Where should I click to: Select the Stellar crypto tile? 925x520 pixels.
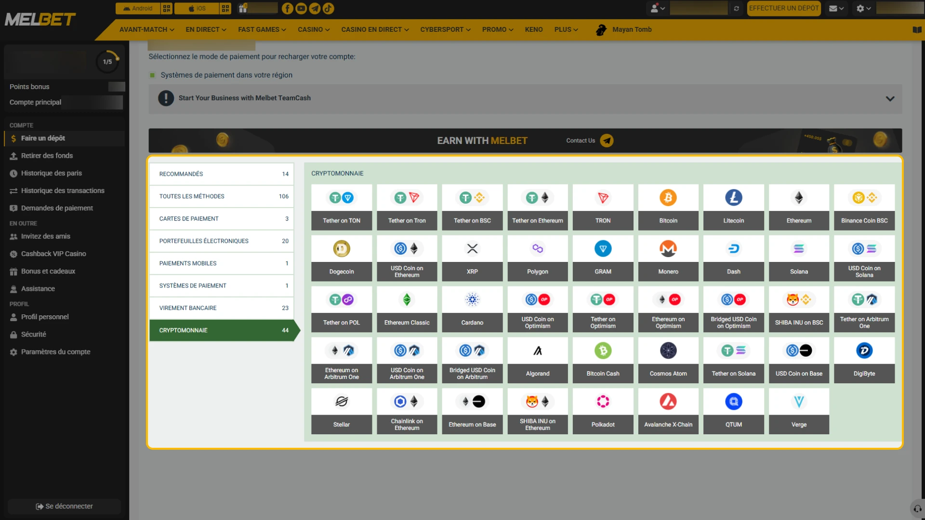tap(341, 412)
